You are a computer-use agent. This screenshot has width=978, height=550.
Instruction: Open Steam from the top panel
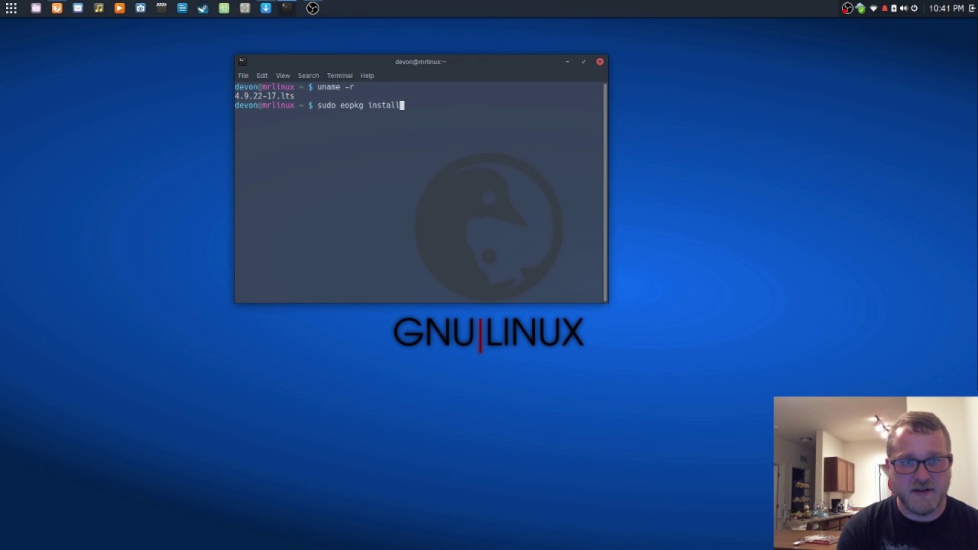[202, 8]
